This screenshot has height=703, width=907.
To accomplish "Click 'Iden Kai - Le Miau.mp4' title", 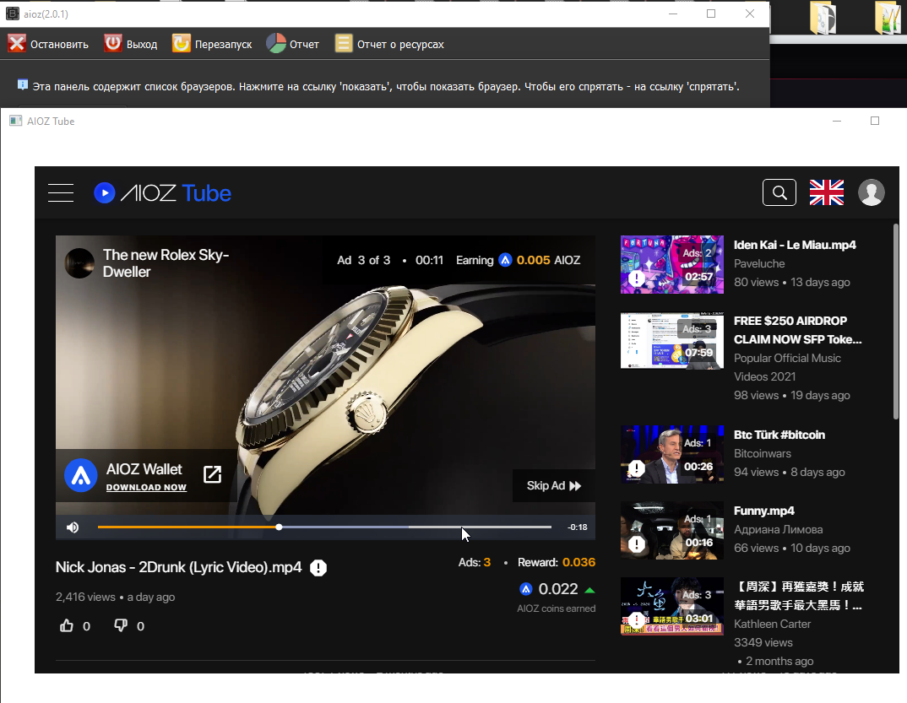I will pos(795,245).
